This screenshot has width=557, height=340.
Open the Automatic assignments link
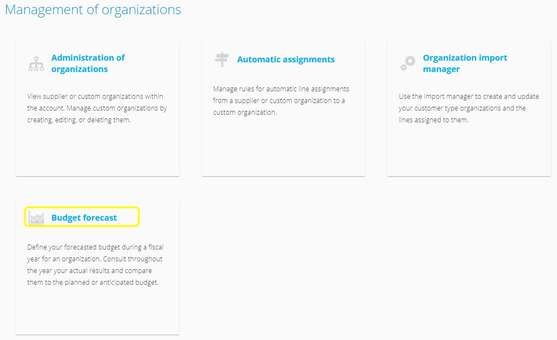click(286, 60)
